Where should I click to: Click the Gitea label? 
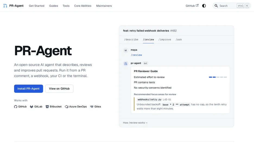point(98,107)
